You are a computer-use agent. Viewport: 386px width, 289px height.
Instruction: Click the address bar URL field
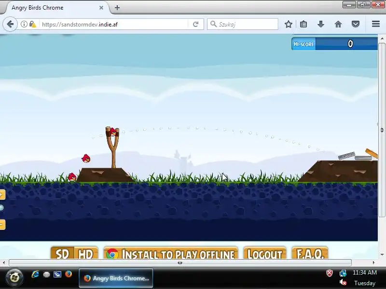[114, 25]
